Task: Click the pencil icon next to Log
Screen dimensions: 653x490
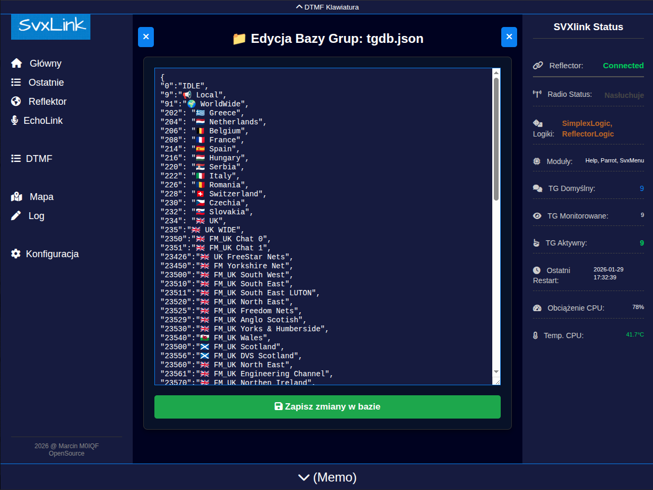Action: [x=16, y=216]
